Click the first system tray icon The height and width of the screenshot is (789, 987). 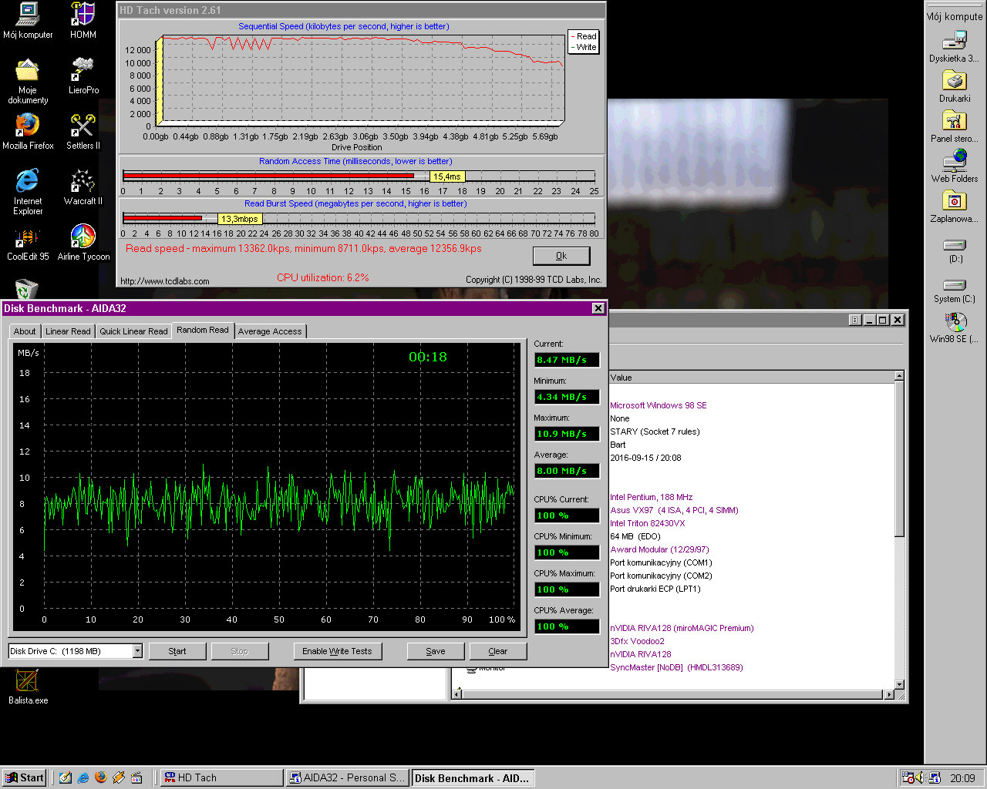[908, 777]
